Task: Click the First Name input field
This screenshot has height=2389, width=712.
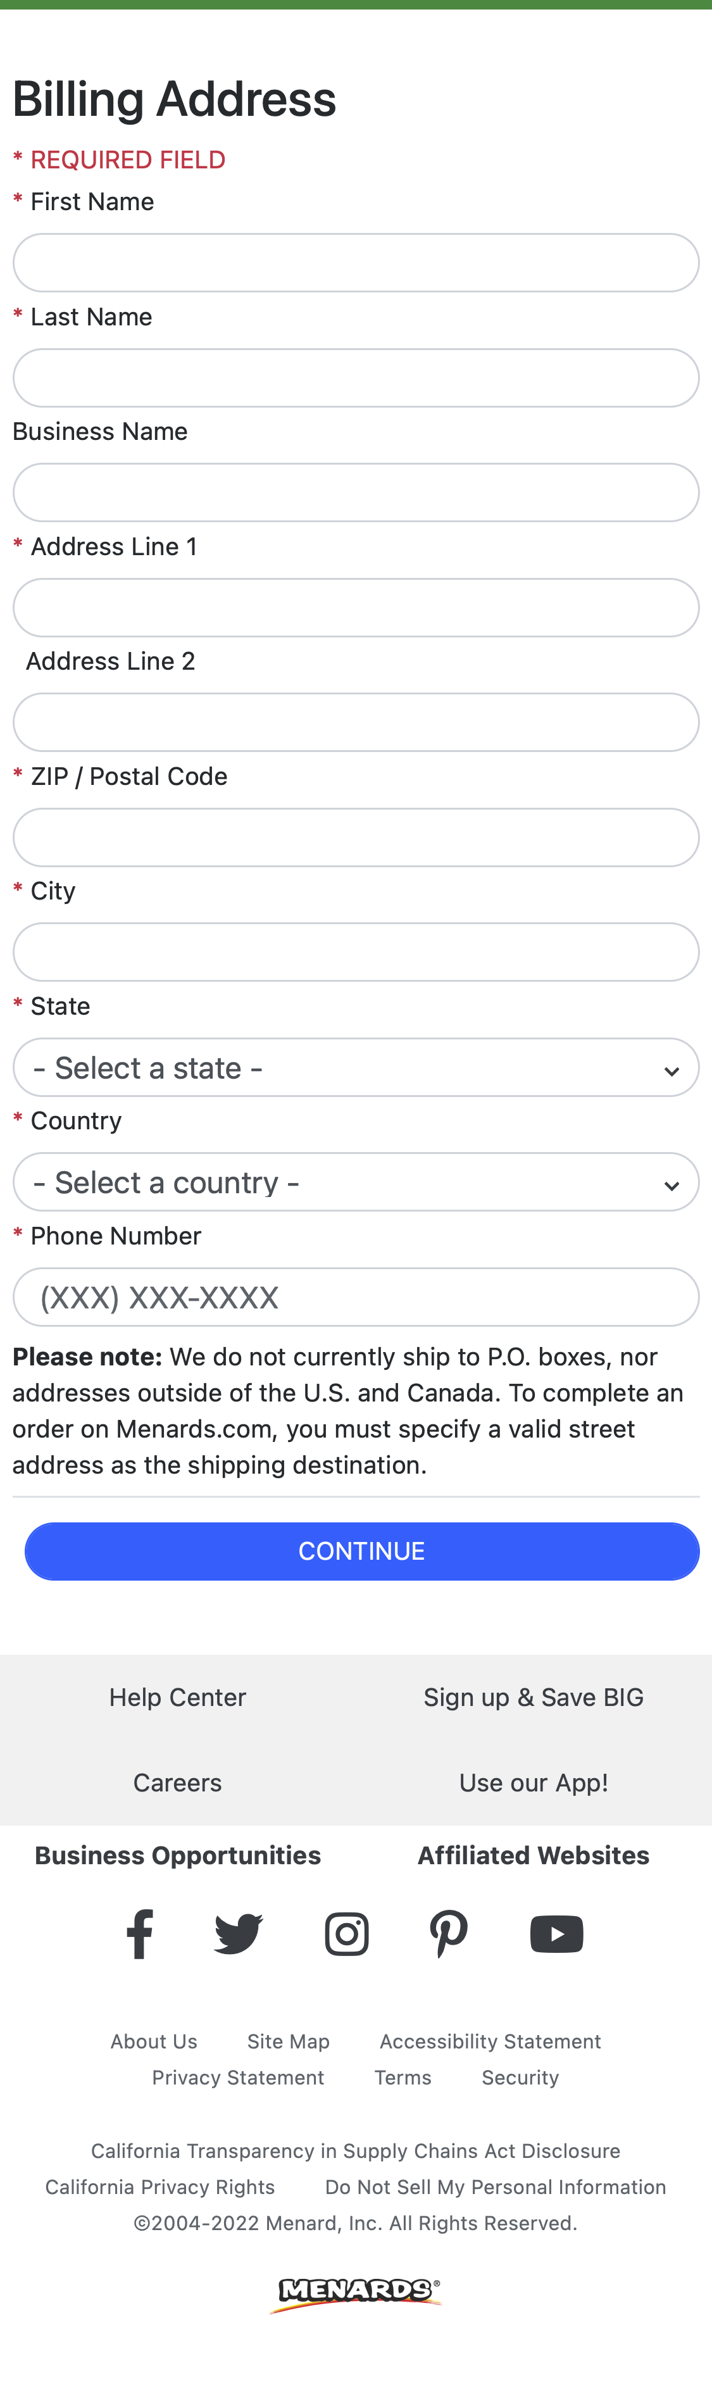Action: (x=356, y=263)
